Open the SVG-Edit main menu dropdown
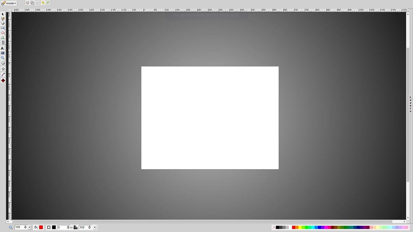Screen dimensions: 413x232 click(10, 2)
